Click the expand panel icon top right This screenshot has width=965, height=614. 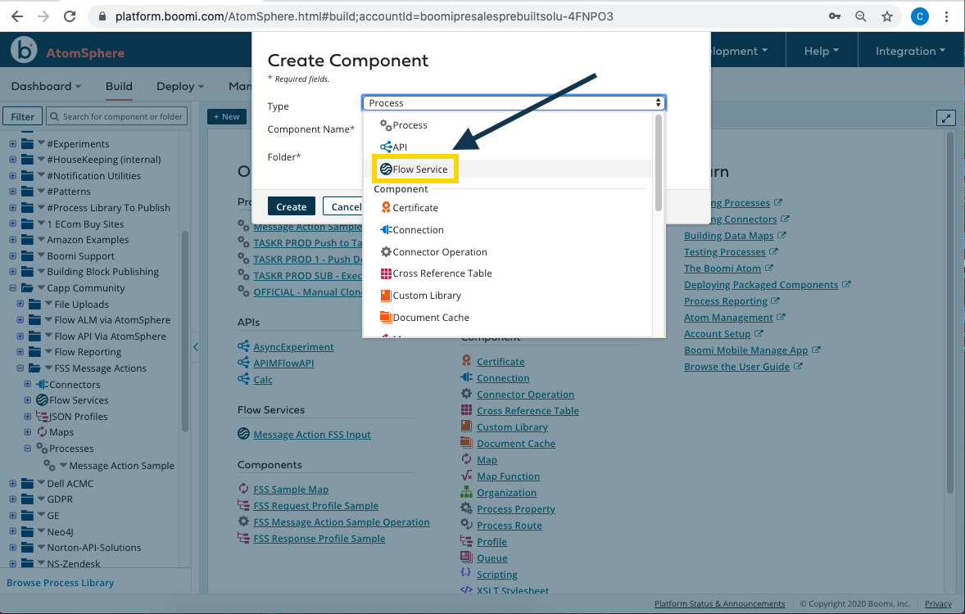coord(946,118)
